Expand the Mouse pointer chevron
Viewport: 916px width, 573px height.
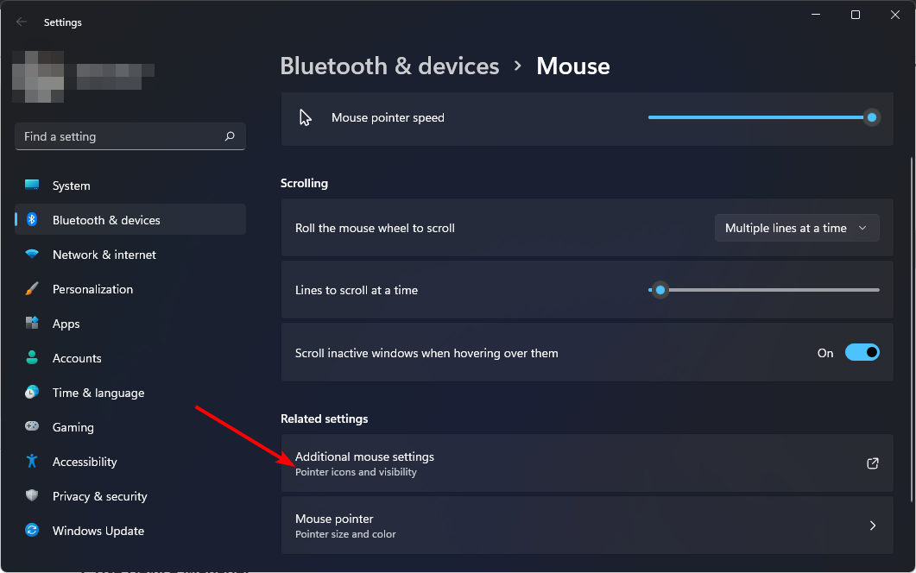coord(872,526)
